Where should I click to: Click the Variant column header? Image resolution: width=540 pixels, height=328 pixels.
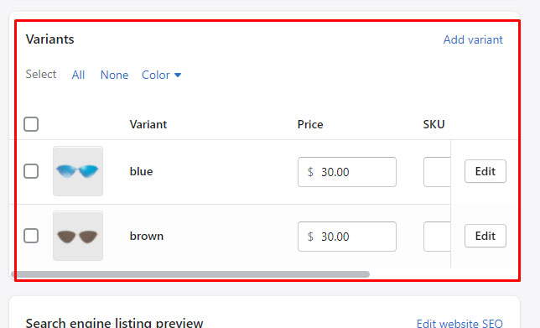[148, 124]
